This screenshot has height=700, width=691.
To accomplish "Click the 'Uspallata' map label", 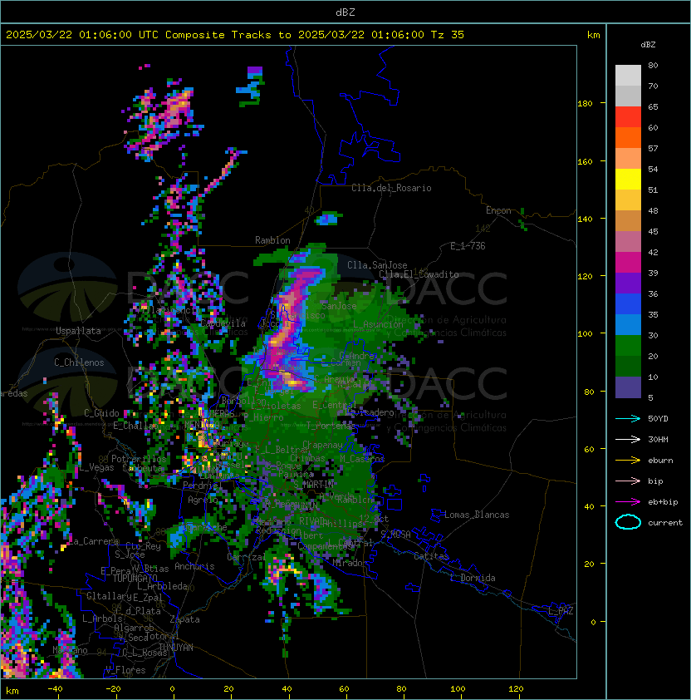I will click(x=78, y=331).
